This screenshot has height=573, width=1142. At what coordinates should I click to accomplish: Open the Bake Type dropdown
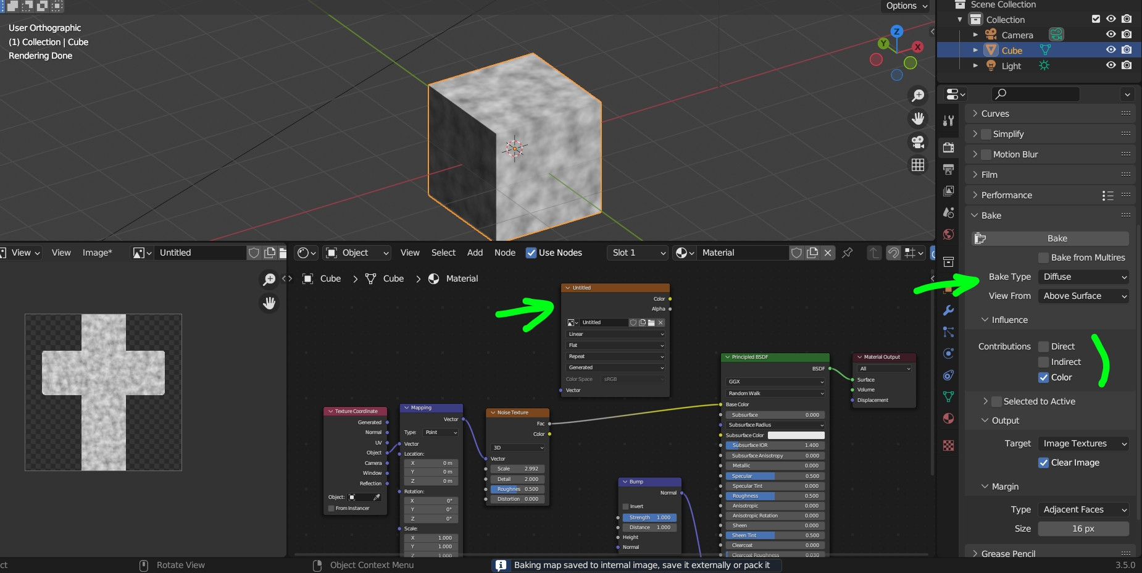pyautogui.click(x=1083, y=277)
